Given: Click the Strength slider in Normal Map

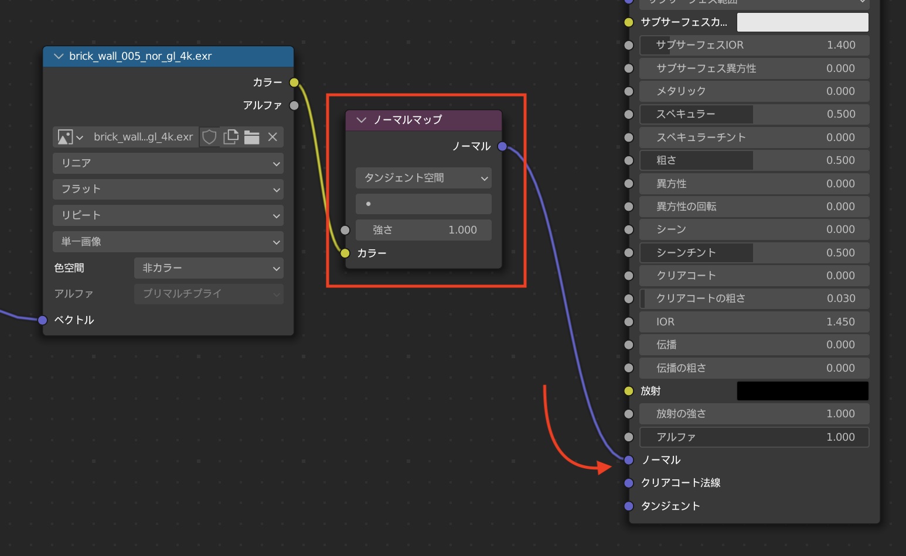Looking at the screenshot, I should pyautogui.click(x=423, y=230).
